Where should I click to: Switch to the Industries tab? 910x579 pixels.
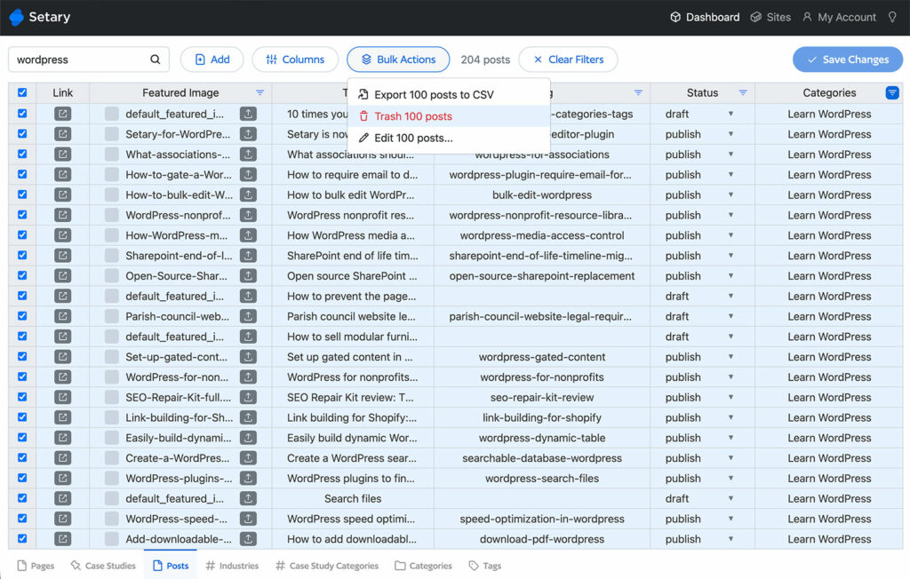tap(232, 566)
